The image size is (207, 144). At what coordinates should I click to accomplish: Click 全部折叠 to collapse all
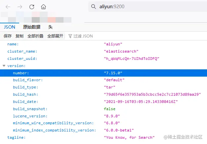35,36
